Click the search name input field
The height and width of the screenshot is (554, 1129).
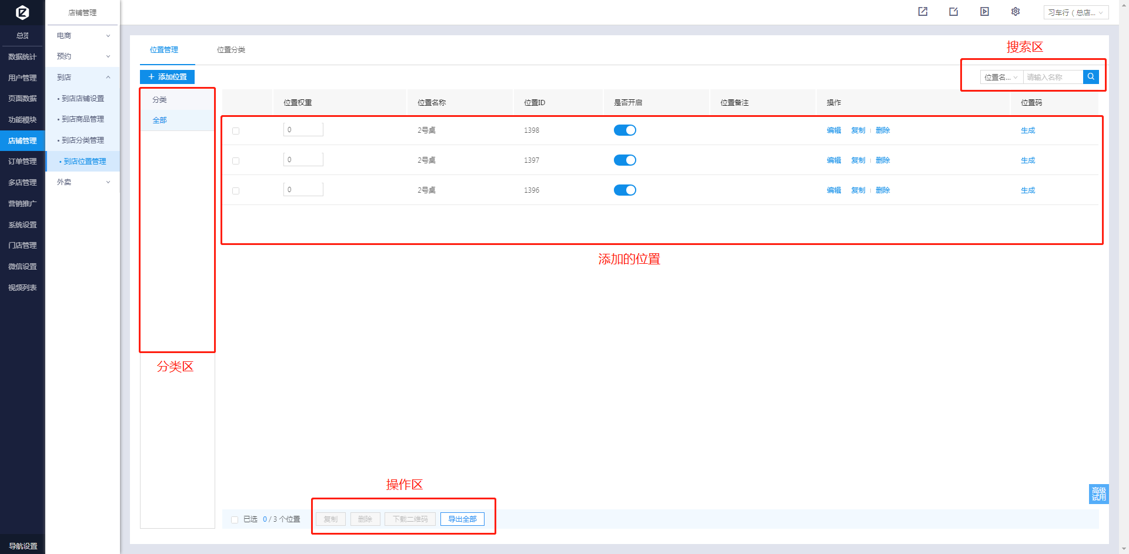pyautogui.click(x=1052, y=77)
